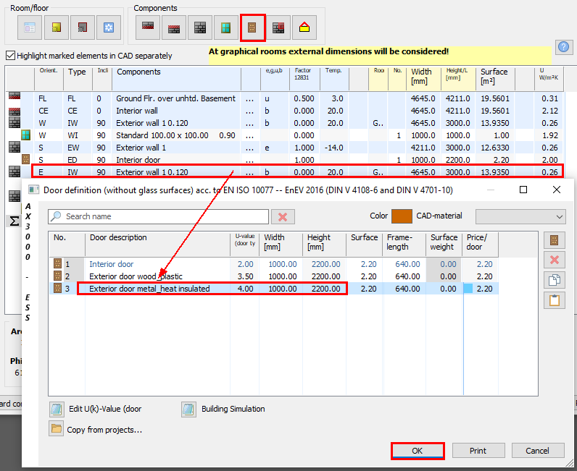Open the CAD-material dropdown
The image size is (577, 471).
tap(520, 216)
